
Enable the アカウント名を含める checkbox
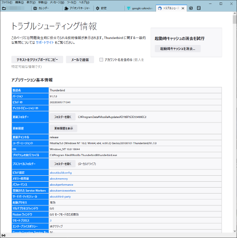click(101, 60)
